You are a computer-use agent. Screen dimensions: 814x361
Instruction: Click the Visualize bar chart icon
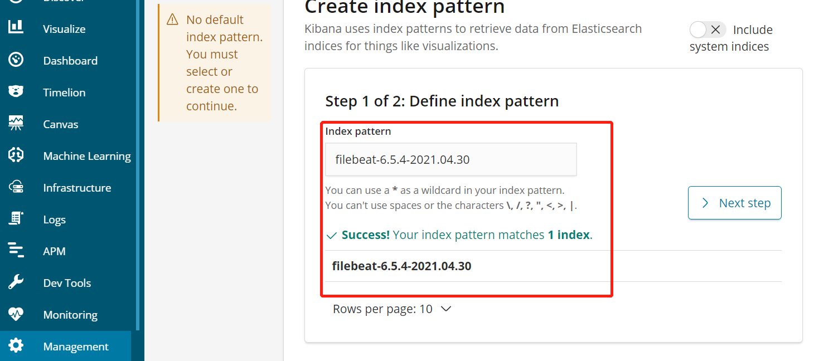[16, 27]
